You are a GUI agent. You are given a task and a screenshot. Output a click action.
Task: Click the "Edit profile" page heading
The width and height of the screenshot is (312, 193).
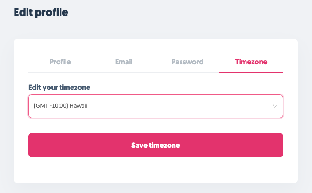[x=41, y=12]
